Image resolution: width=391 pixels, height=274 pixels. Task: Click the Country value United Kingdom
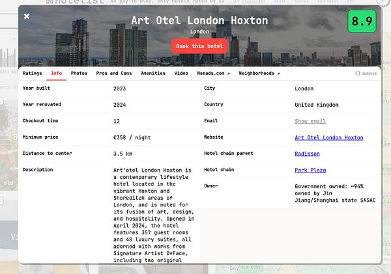[x=317, y=105]
